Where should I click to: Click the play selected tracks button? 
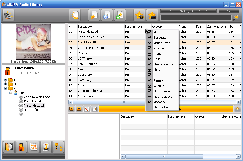[71, 109]
